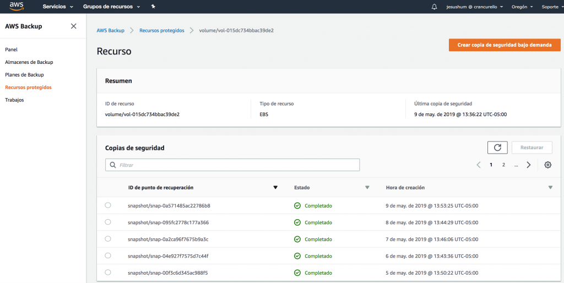Jump to page 2 of backups
Image resolution: width=564 pixels, height=283 pixels.
coord(503,165)
